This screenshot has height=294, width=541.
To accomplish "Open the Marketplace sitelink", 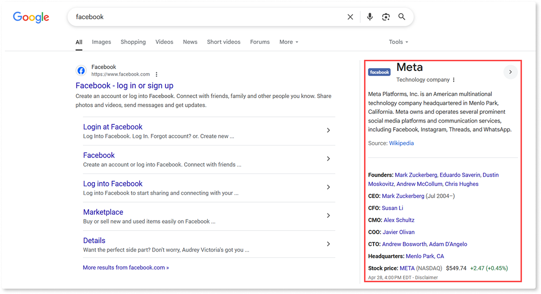I will 103,212.
